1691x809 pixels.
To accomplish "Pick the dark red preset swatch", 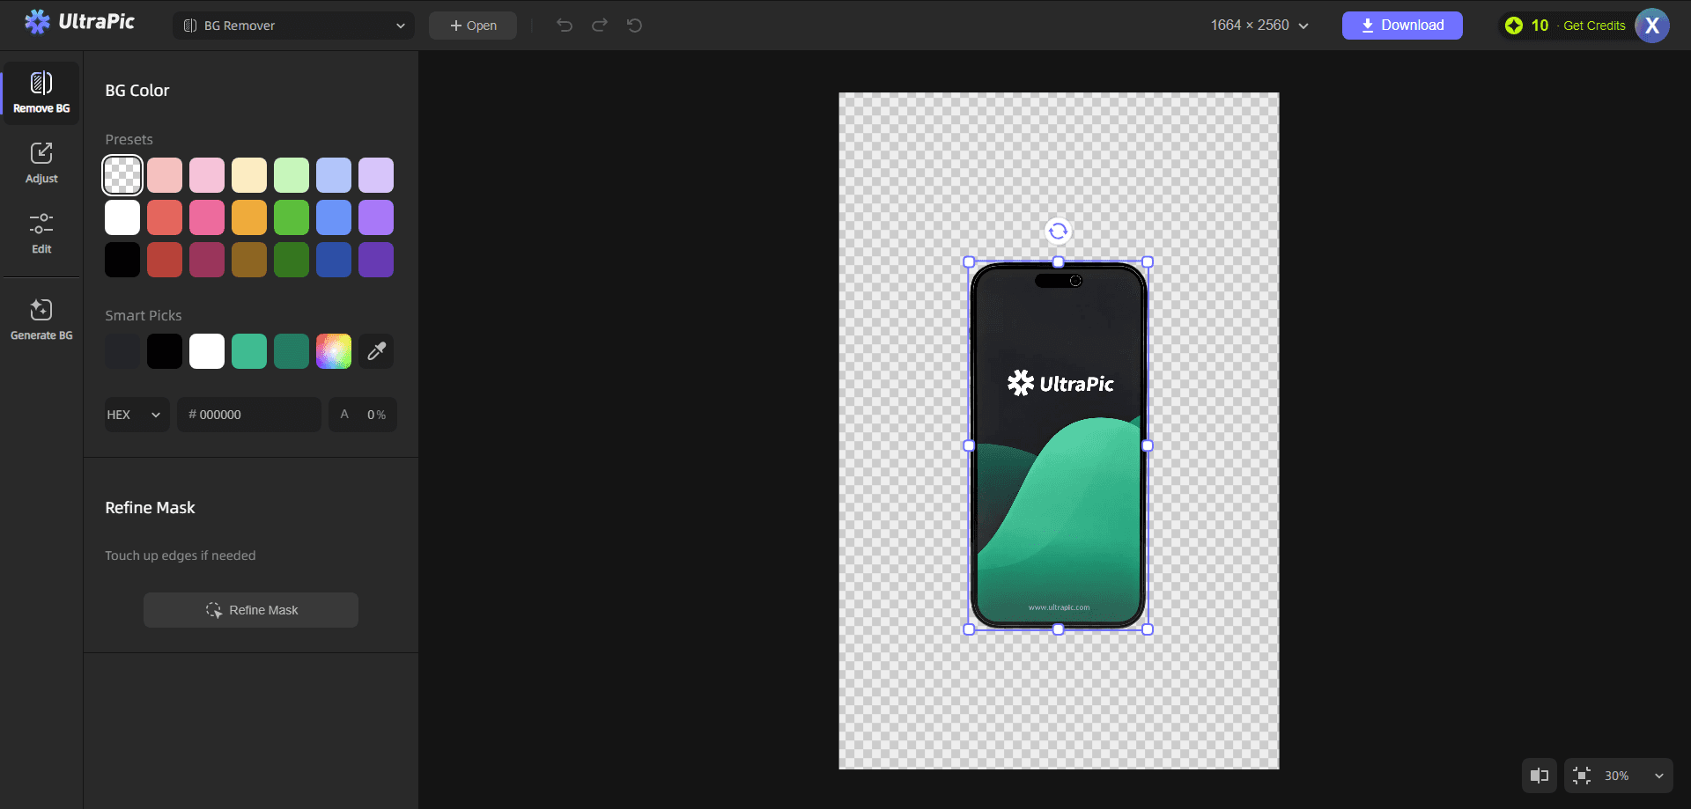I will coord(165,260).
